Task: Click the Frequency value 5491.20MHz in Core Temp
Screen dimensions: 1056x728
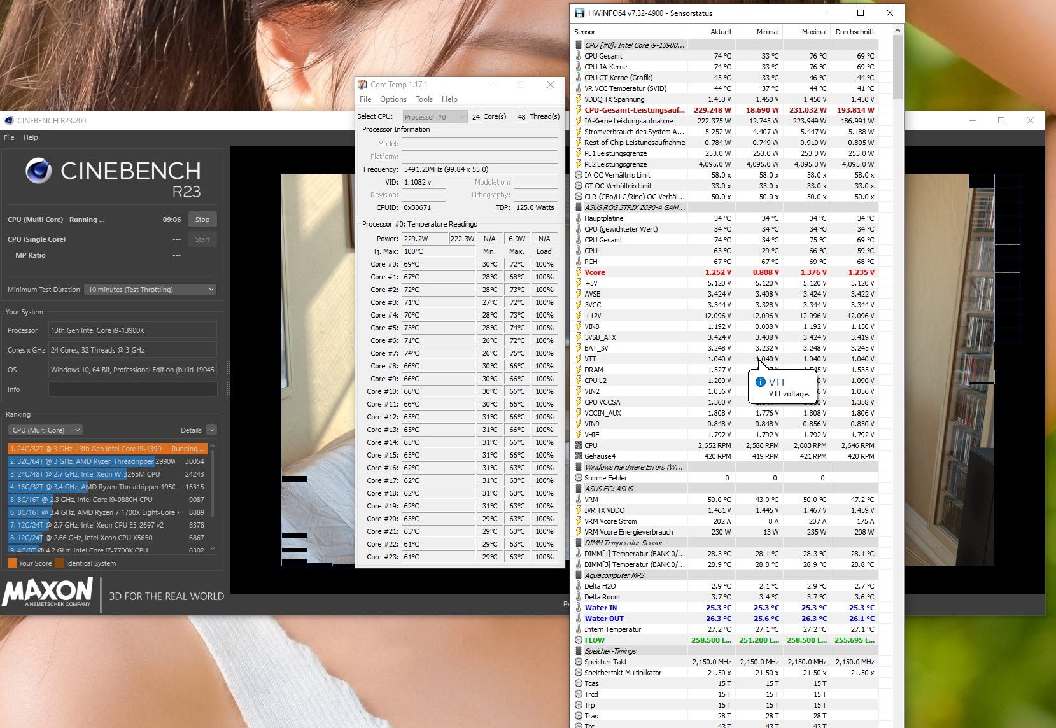Action: point(480,169)
